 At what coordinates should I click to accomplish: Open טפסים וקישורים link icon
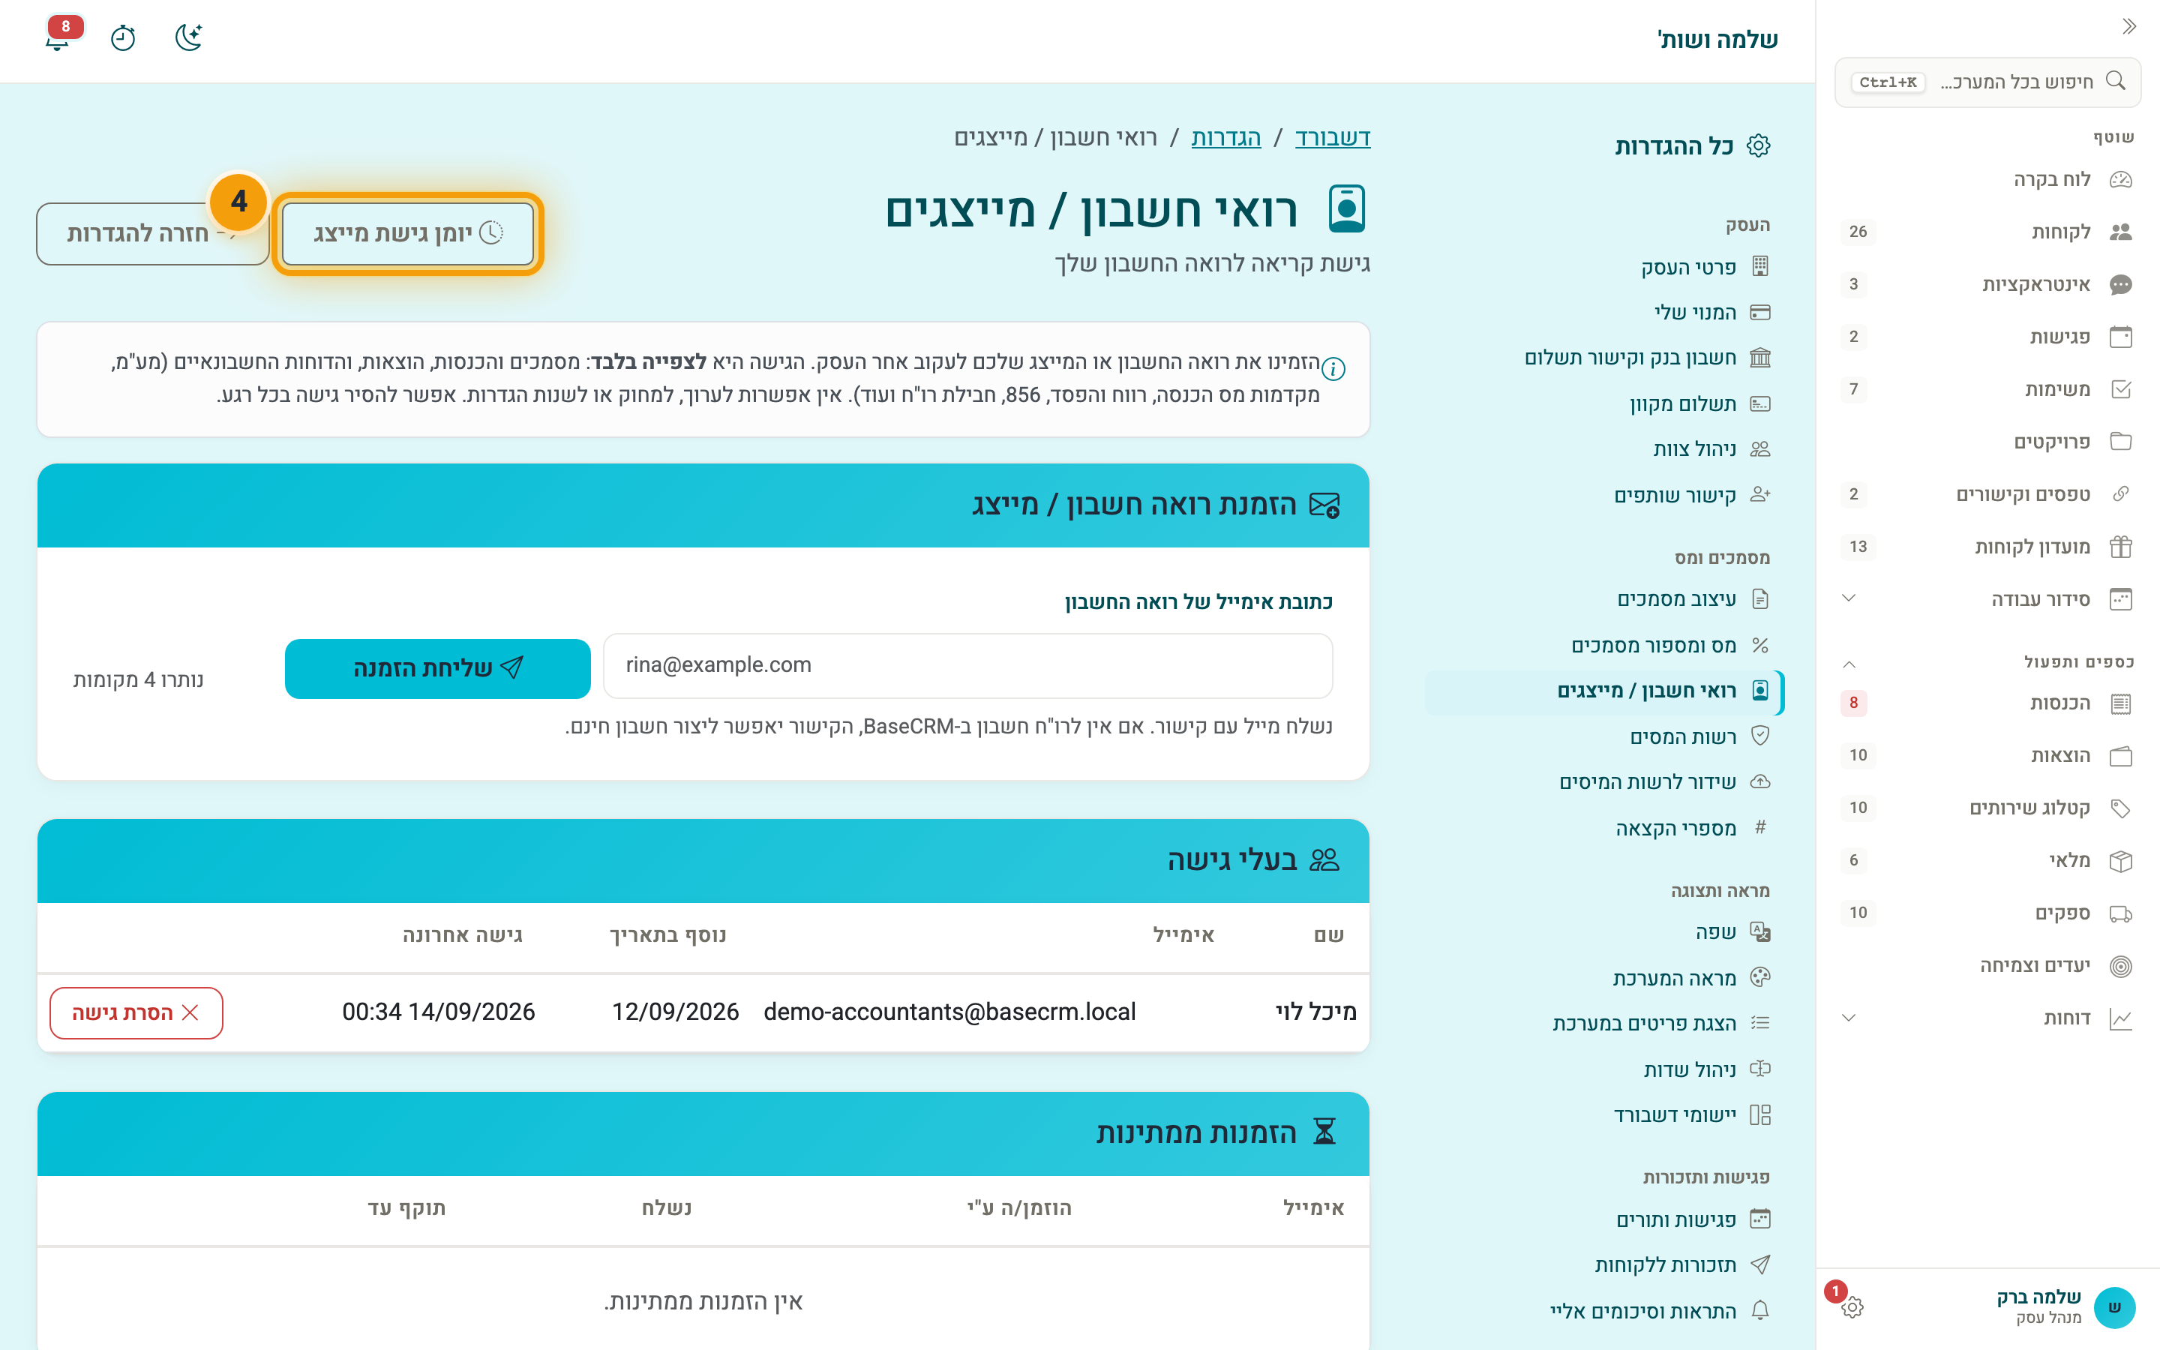(x=2121, y=493)
